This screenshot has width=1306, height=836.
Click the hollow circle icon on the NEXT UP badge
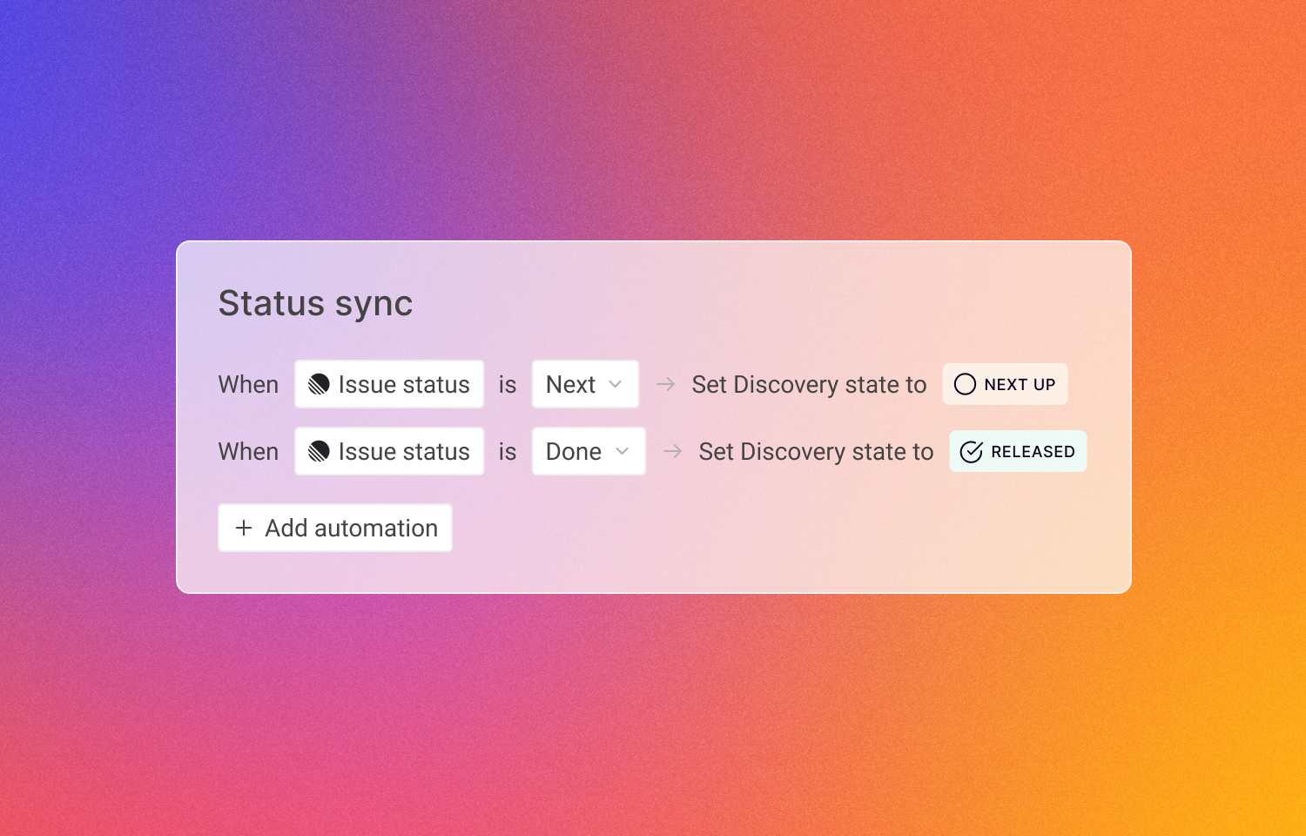point(964,384)
